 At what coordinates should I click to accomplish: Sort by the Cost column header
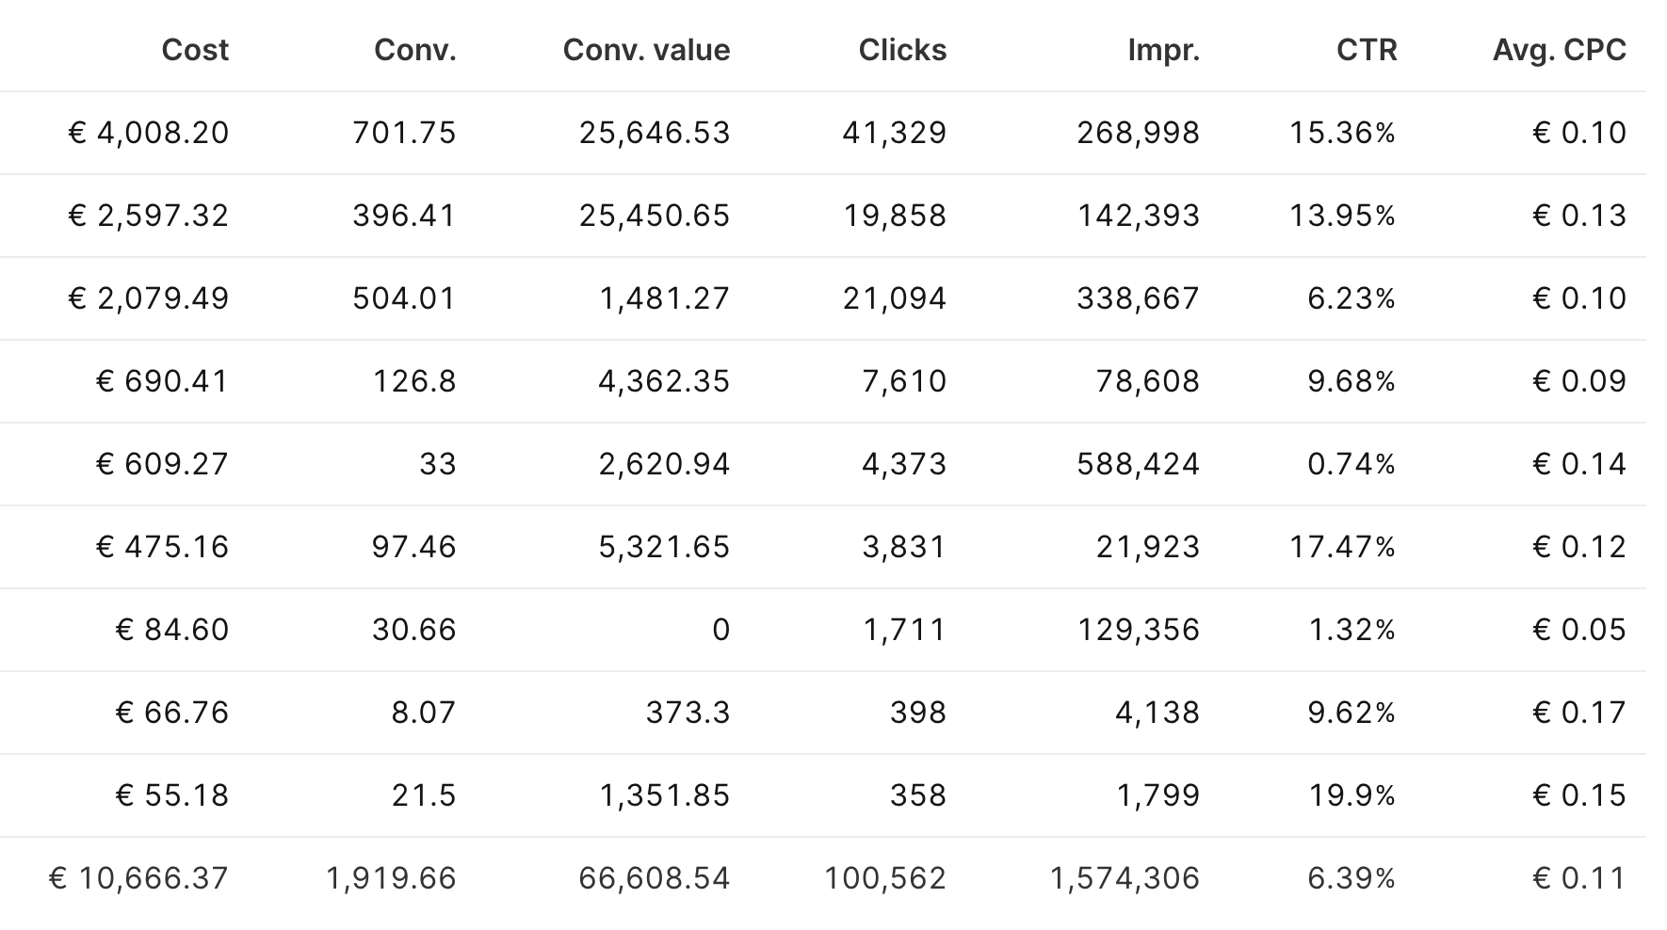tap(195, 50)
